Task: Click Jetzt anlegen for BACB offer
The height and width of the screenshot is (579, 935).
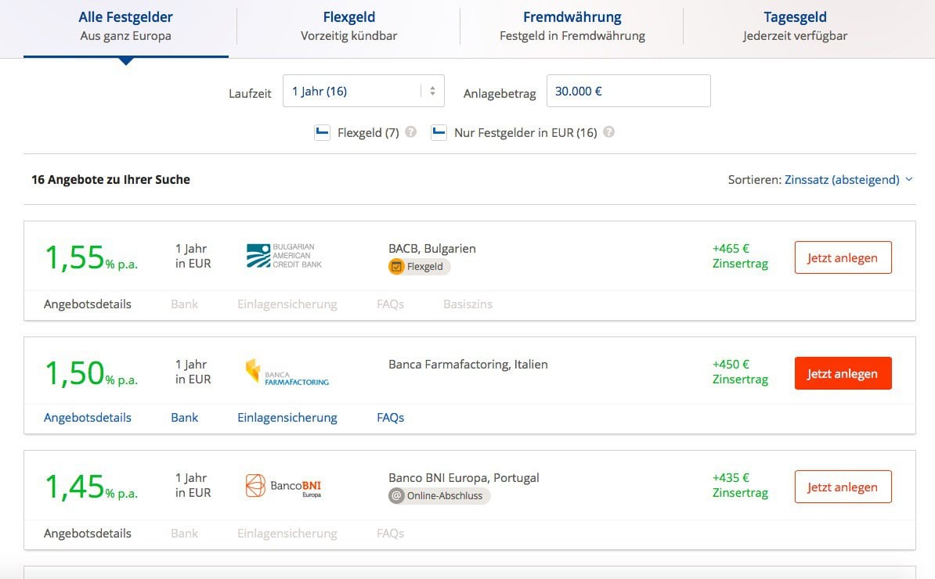Action: pos(843,257)
